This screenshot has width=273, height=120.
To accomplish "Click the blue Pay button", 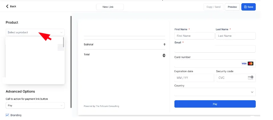I will tap(215, 104).
